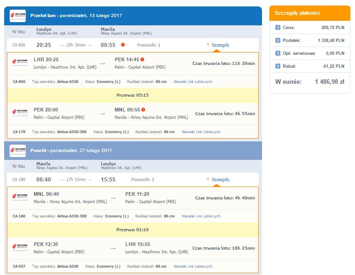Open Warunki Linii Lotniczych for flight CA 179
The height and width of the screenshot is (275, 355).
point(201,132)
